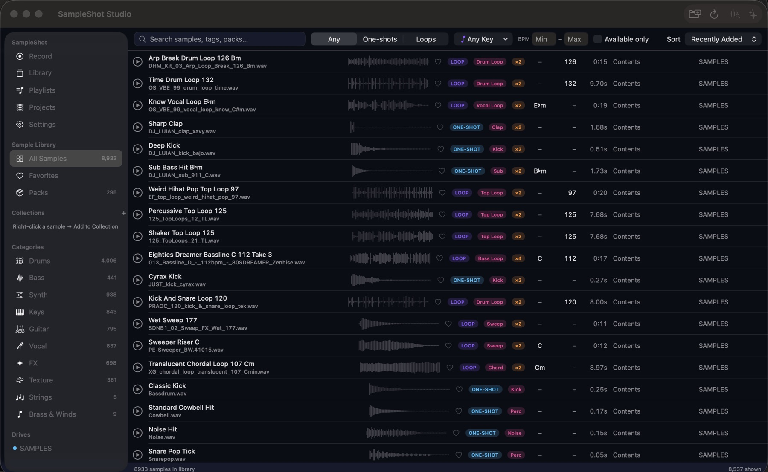The height and width of the screenshot is (472, 768).
Task: Switch to One-shots filter tab
Action: click(x=380, y=39)
